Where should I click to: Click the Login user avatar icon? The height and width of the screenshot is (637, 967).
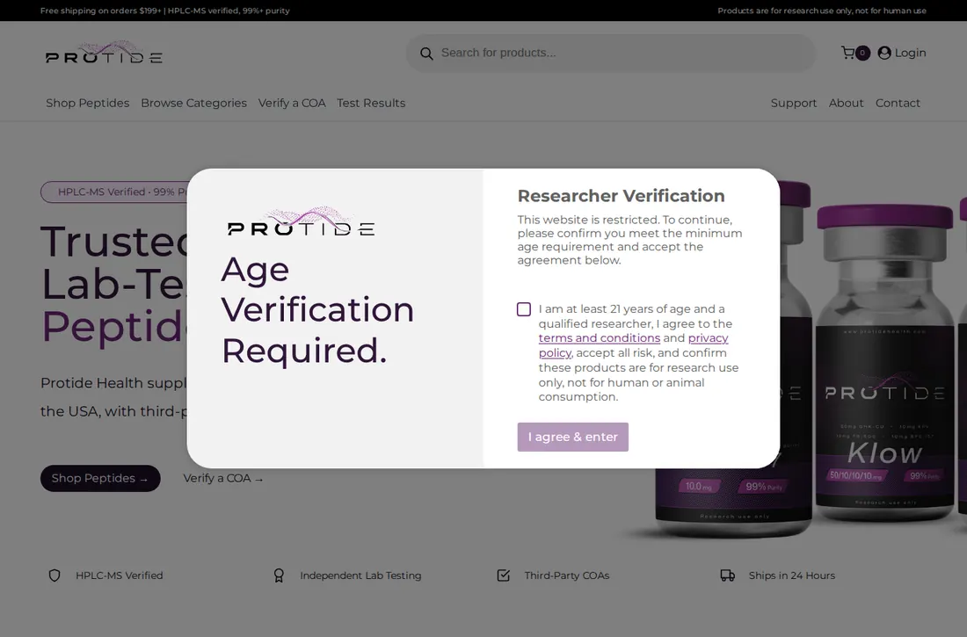884,53
